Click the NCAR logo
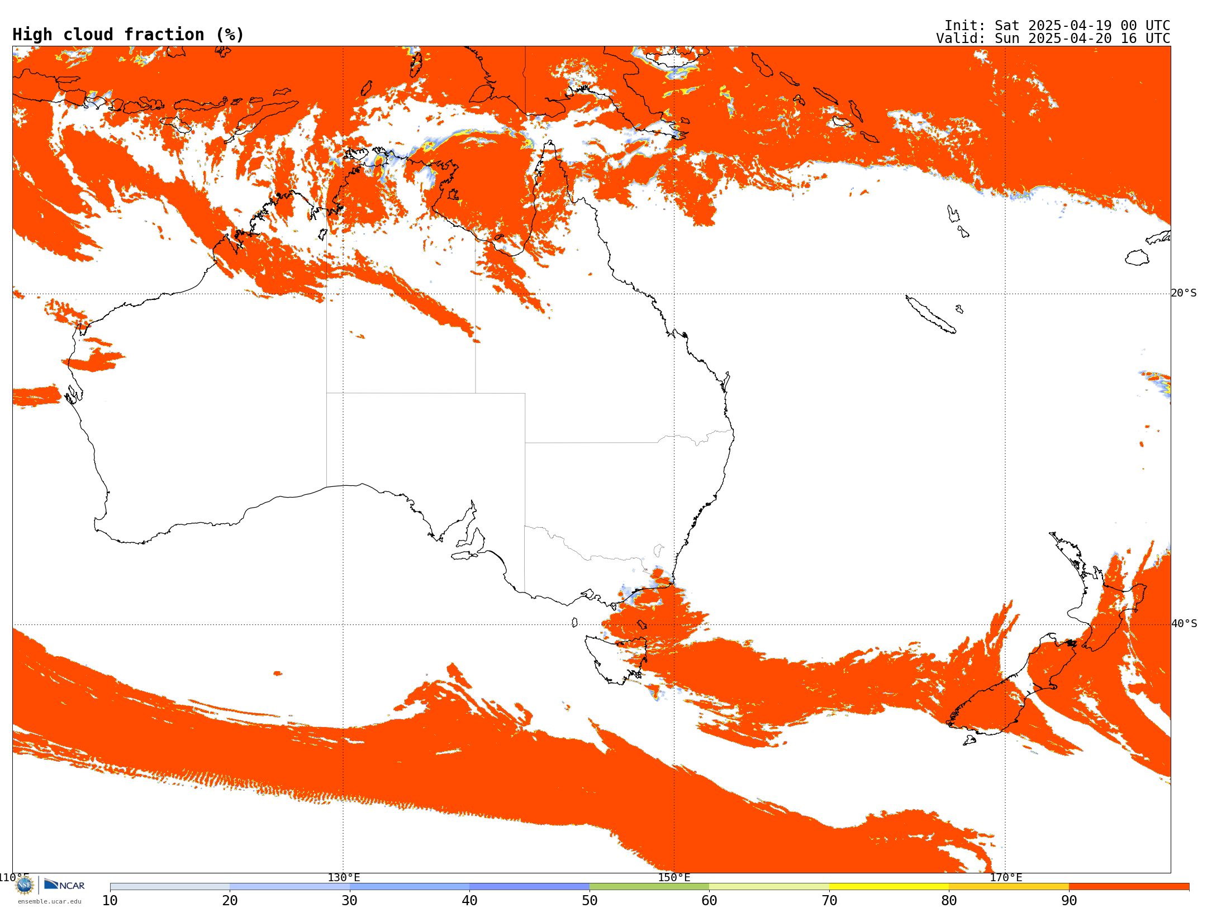The image size is (1207, 908). click(64, 885)
